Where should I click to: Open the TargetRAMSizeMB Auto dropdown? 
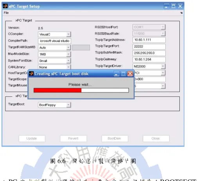point(54,48)
